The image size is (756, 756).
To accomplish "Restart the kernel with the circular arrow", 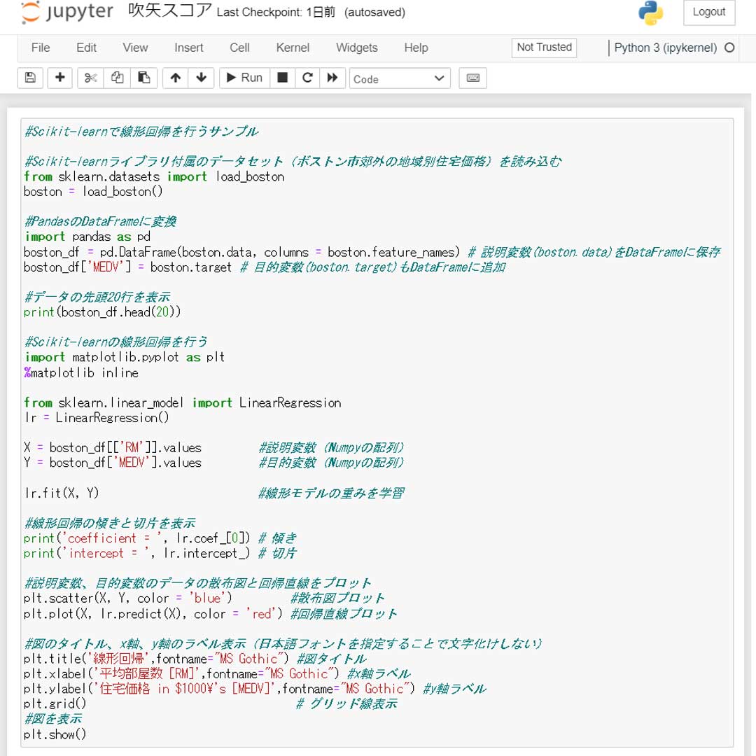I will click(307, 78).
